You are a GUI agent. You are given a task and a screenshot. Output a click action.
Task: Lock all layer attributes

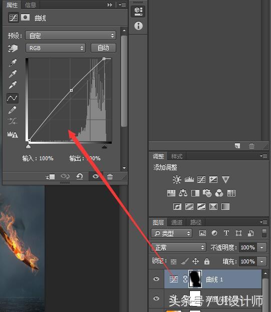pos(207,261)
